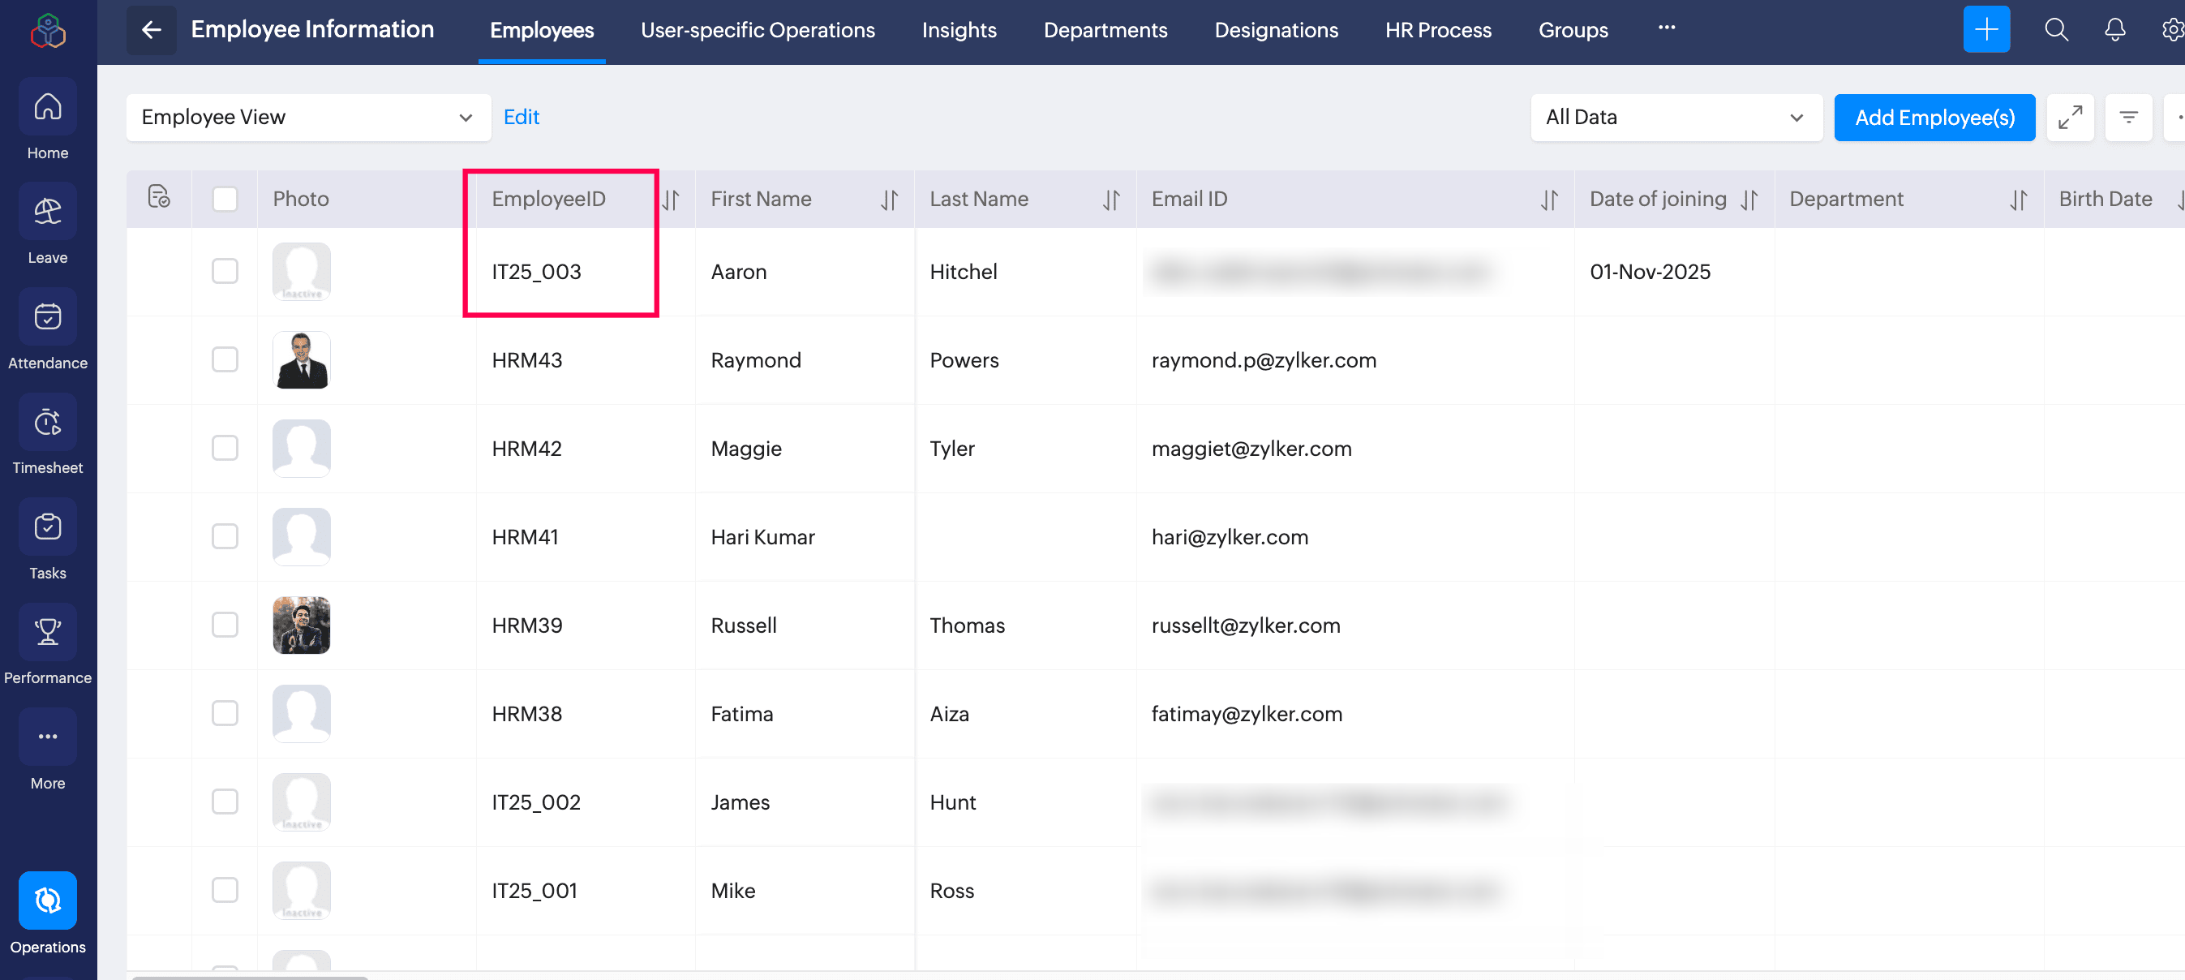Click the Add Employee(s) button
This screenshot has width=2185, height=980.
[x=1934, y=117]
